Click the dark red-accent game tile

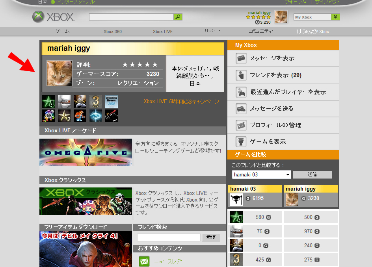tap(112, 116)
